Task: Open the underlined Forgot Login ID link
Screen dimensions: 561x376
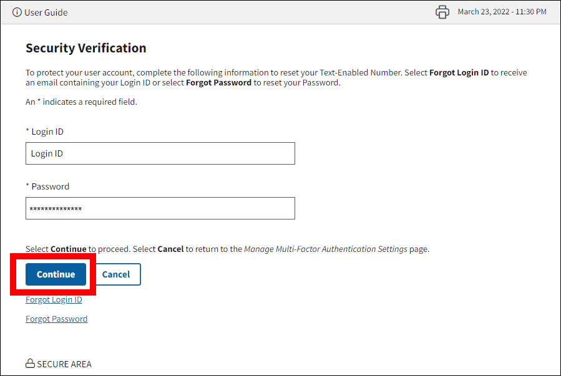Action: click(54, 299)
